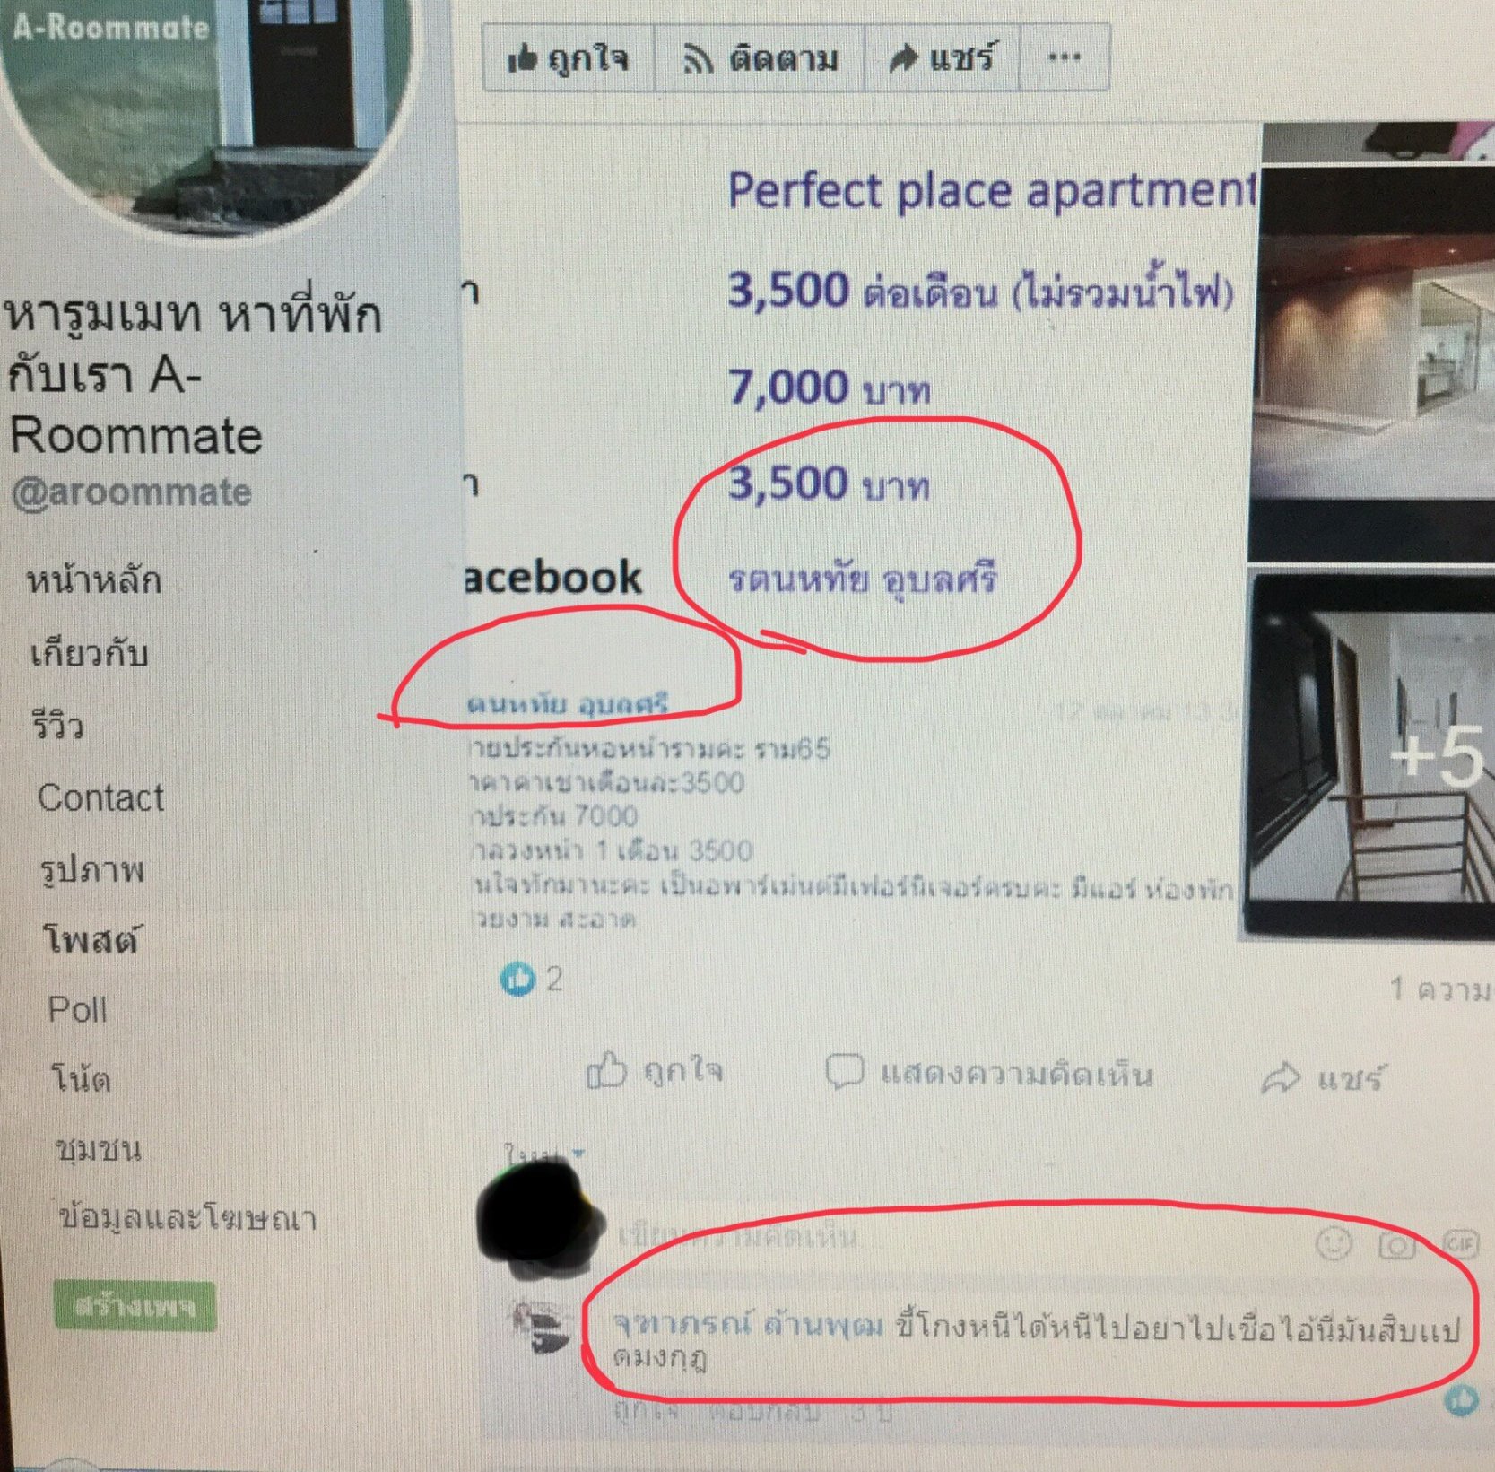This screenshot has width=1495, height=1472.
Task: View the 2 like reactions count
Action: pyautogui.click(x=531, y=979)
